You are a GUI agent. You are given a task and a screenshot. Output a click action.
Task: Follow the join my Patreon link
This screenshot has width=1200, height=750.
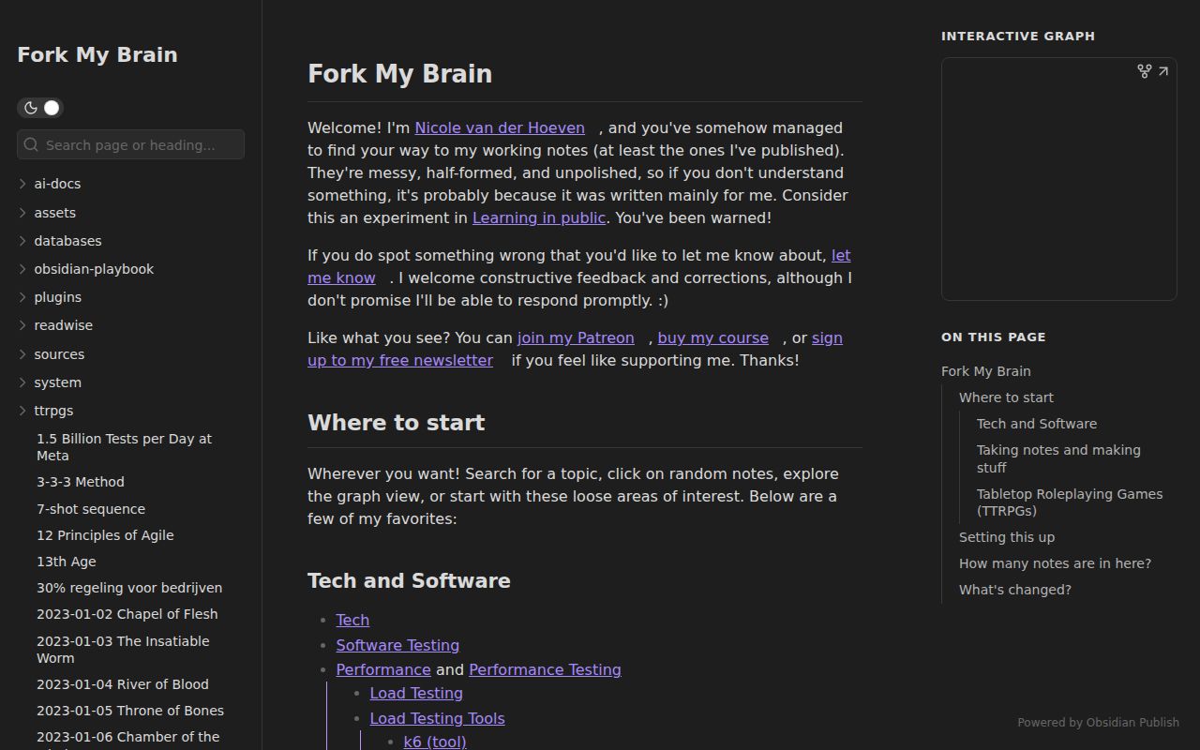[576, 338]
